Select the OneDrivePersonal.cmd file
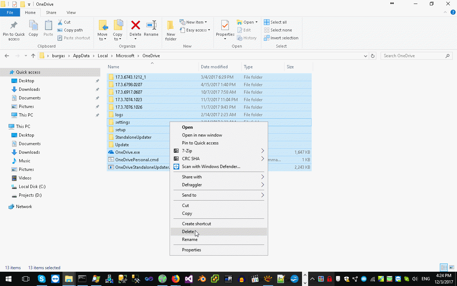Image resolution: width=457 pixels, height=286 pixels. (x=209, y=160)
